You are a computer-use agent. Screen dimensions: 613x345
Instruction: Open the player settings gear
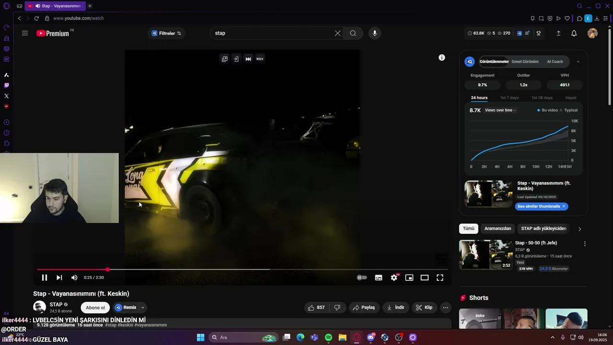click(394, 277)
